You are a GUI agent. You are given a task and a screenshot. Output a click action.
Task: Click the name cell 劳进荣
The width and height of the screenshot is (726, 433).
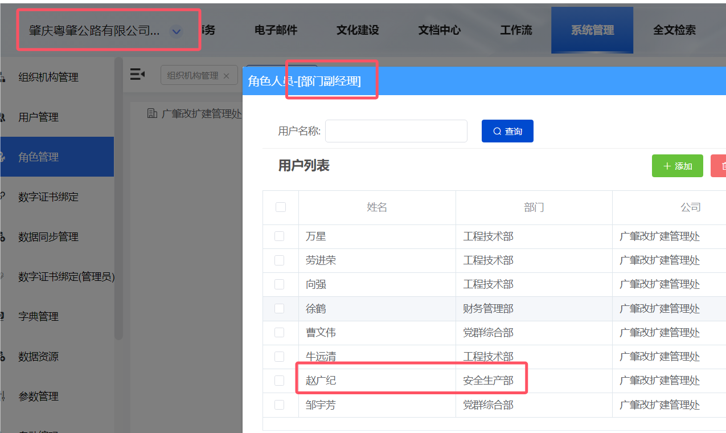point(321,260)
